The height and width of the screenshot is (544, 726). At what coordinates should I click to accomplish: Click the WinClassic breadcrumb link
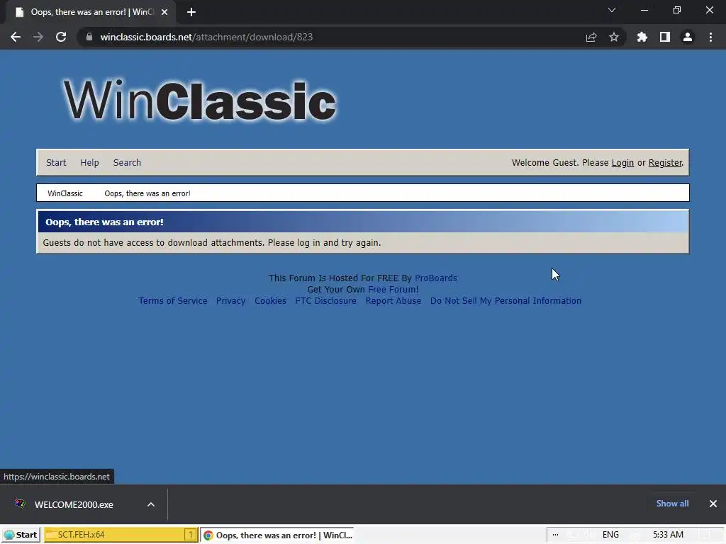tap(65, 193)
